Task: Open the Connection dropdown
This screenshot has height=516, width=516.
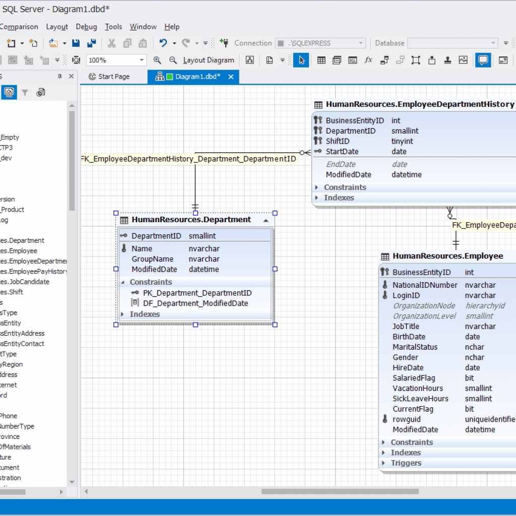Action: [360, 43]
